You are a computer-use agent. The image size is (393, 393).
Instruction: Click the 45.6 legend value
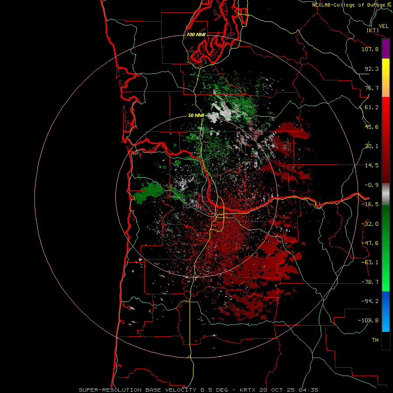(372, 127)
